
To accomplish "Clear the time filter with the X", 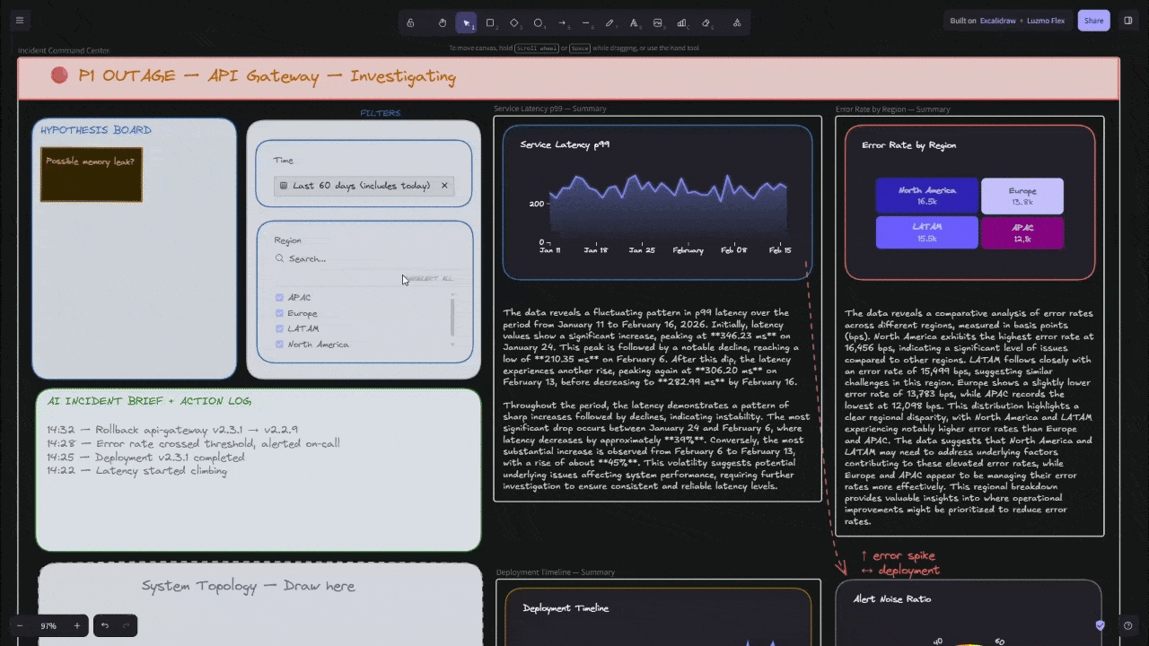I will 443,186.
